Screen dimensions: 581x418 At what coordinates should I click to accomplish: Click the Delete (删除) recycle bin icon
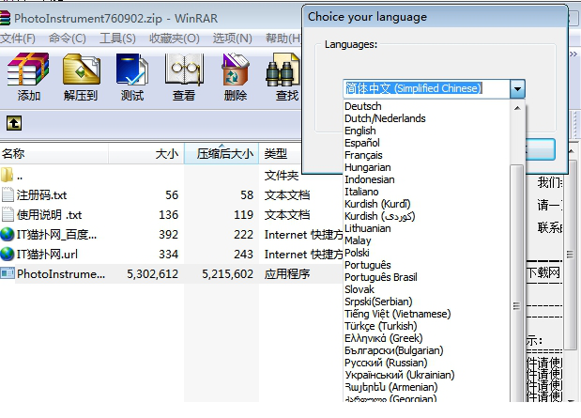pos(235,70)
